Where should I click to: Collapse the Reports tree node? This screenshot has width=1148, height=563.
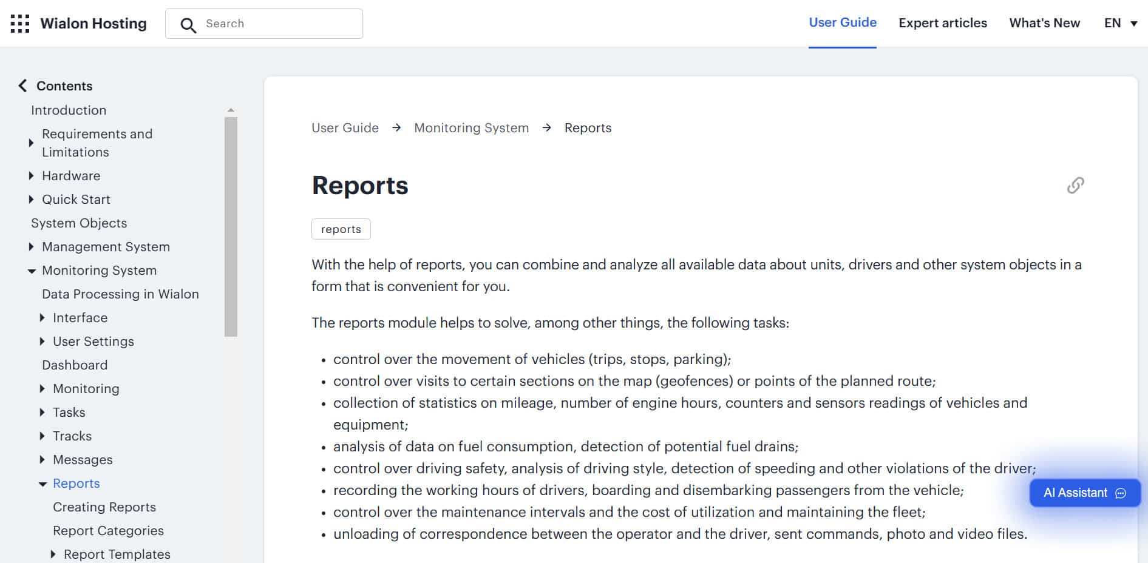click(x=42, y=484)
